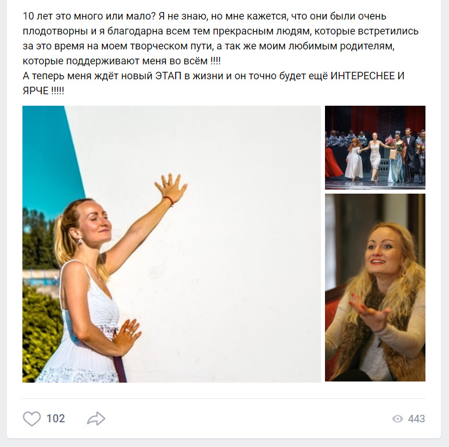Click the 102 likes count
This screenshot has width=449, height=447.
point(56,419)
